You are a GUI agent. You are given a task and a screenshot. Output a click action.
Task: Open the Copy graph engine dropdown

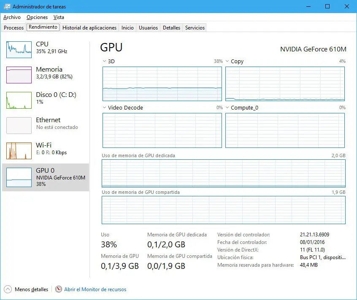pyautogui.click(x=227, y=62)
